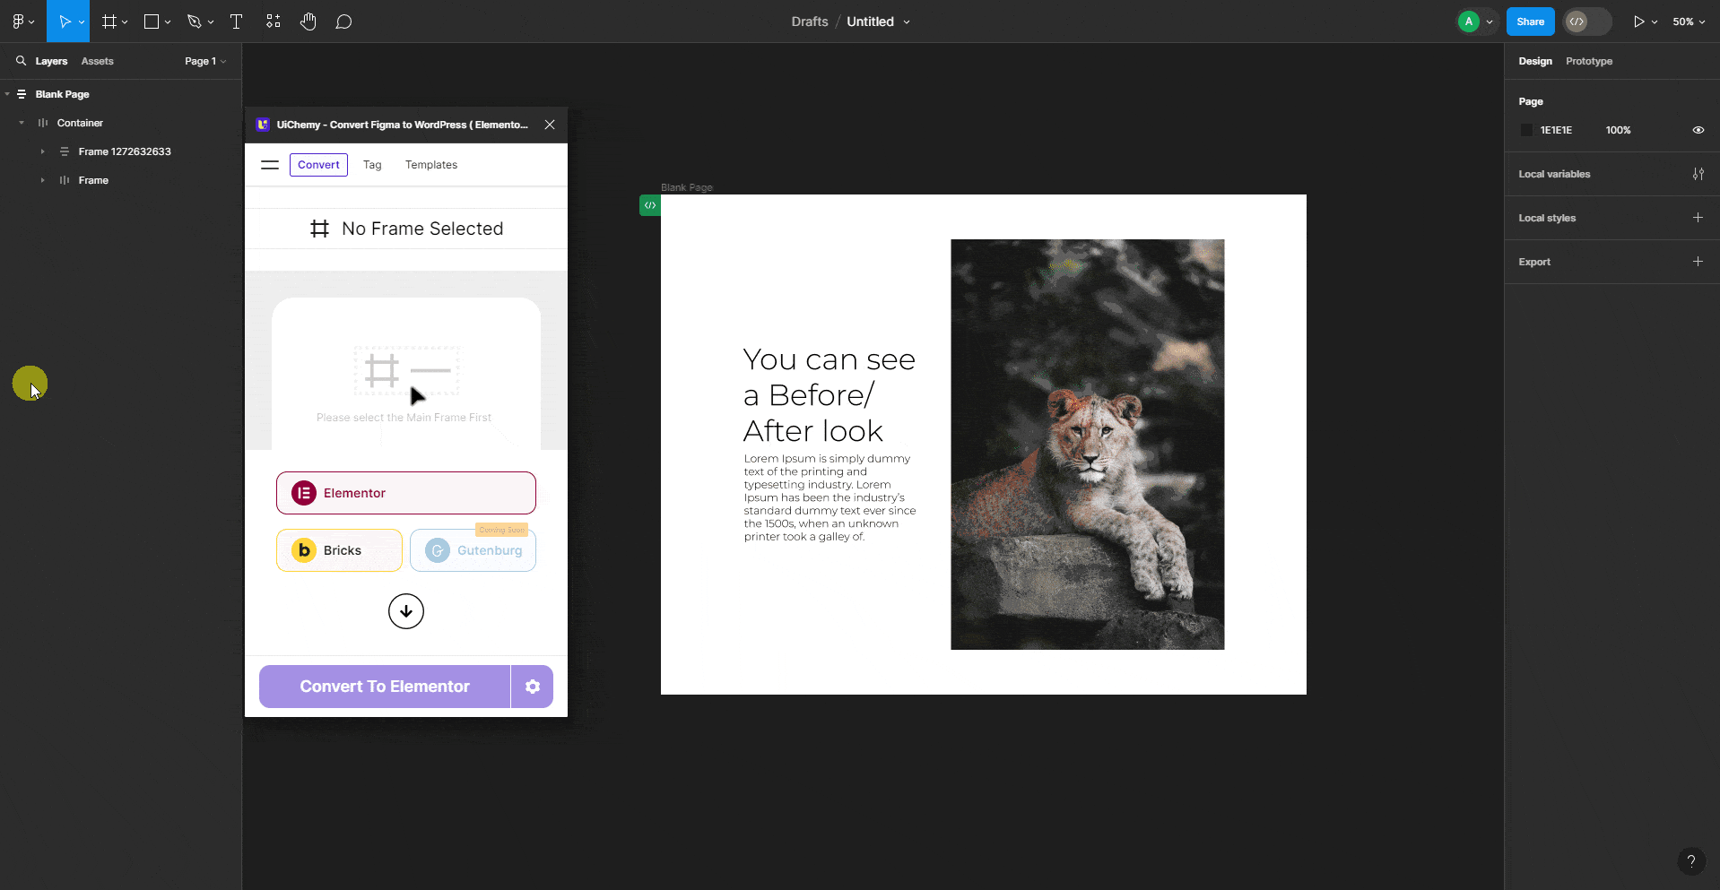Screen dimensions: 1720x890
Task: Open the Comment tool
Action: point(343,22)
